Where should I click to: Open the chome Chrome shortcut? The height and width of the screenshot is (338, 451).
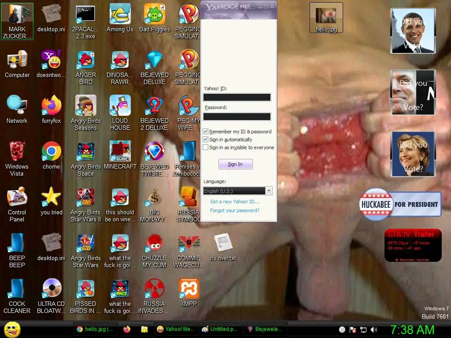[52, 155]
